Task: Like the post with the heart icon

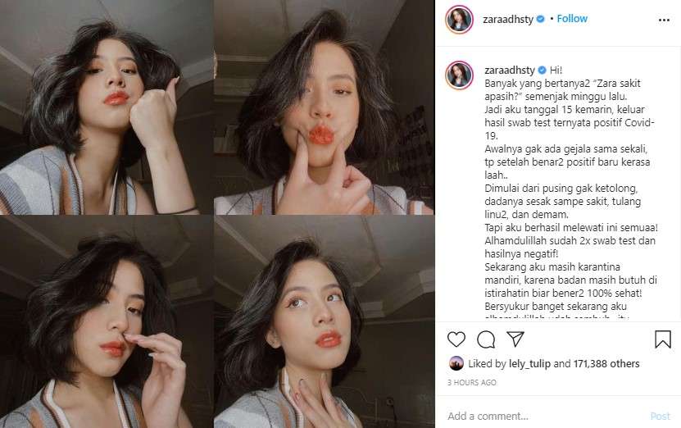Action: coord(456,339)
